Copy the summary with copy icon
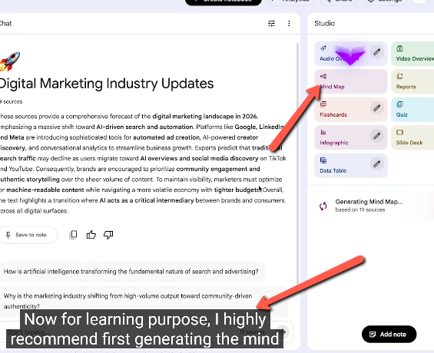The height and width of the screenshot is (353, 434). pos(73,235)
